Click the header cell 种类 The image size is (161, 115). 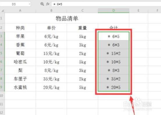pos(20,28)
